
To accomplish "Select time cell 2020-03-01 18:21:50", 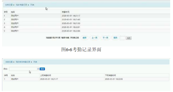I will [x=71, y=23].
